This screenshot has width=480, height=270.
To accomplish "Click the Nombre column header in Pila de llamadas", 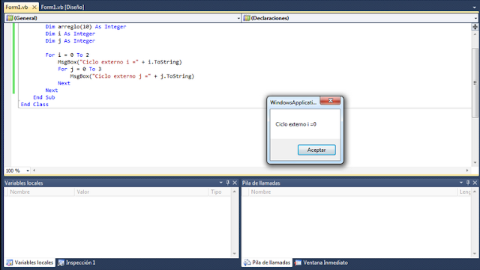I will click(x=352, y=191).
